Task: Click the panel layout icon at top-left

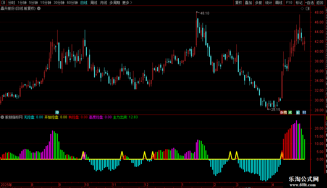Action: tap(3, 3)
